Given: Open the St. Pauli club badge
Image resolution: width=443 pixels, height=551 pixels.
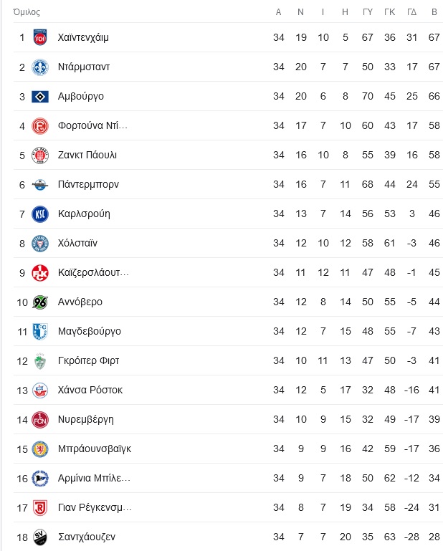Looking at the screenshot, I should (x=40, y=155).
